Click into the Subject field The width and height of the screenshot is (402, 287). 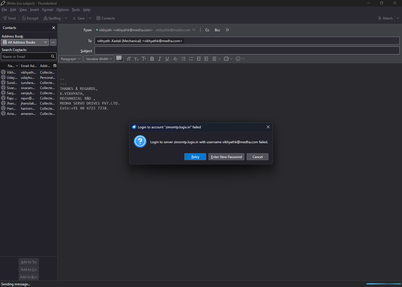[x=247, y=51]
